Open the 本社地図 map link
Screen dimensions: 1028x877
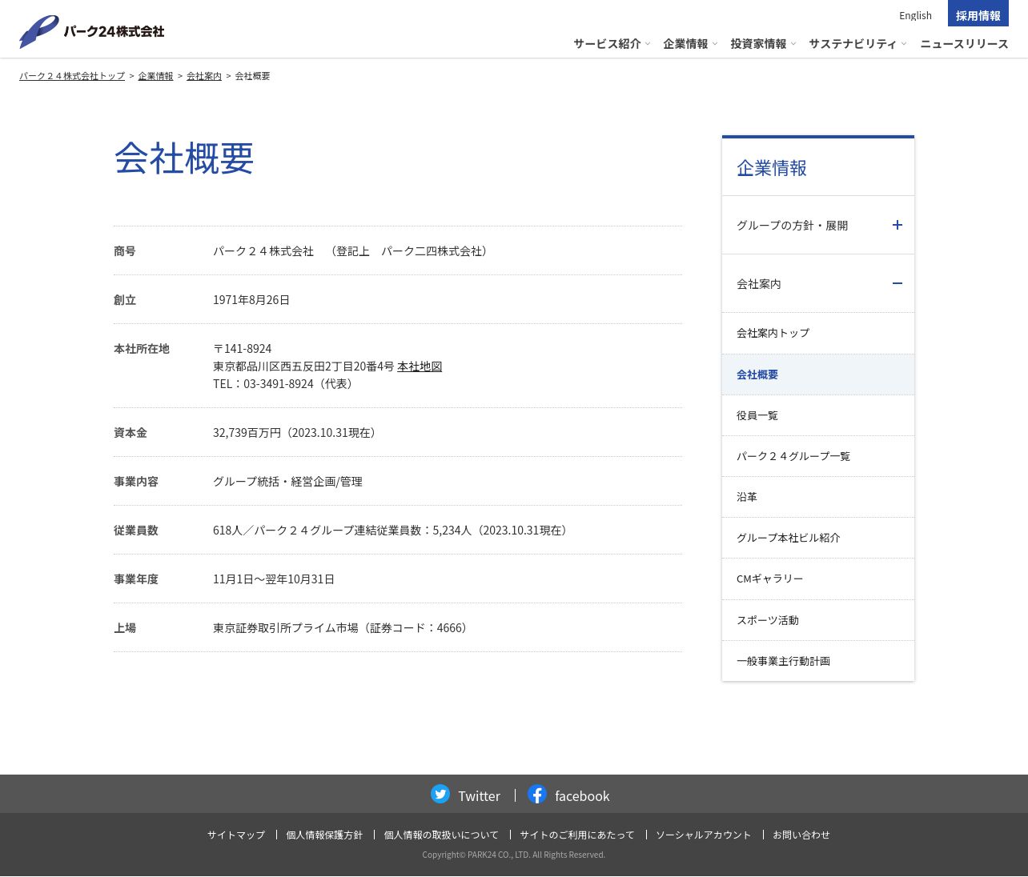[420, 366]
